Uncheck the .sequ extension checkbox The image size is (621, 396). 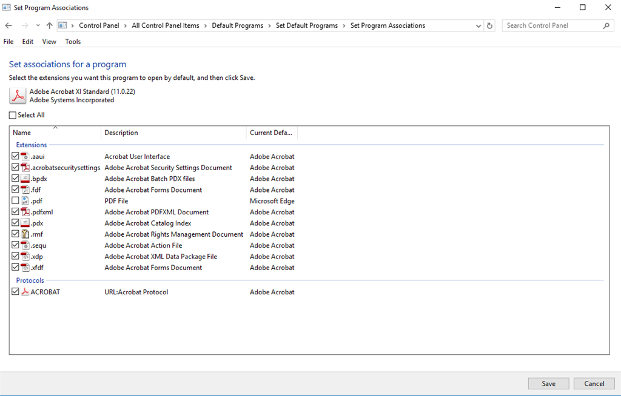pyautogui.click(x=15, y=245)
